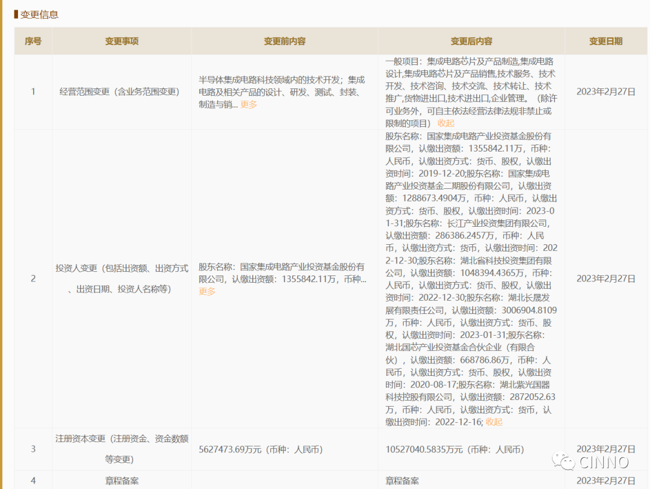This screenshot has height=489, width=650.
Task: Collapse '收起' in business scope after-change cell
Action: (x=446, y=123)
